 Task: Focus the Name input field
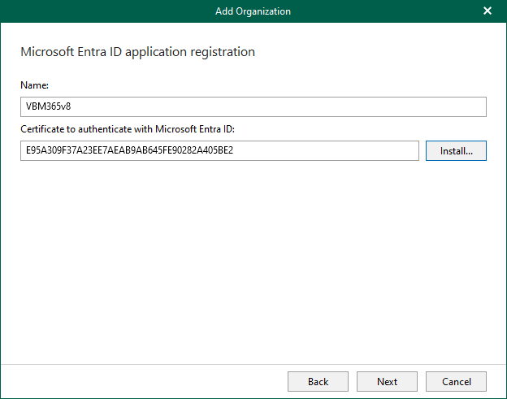[x=253, y=107]
